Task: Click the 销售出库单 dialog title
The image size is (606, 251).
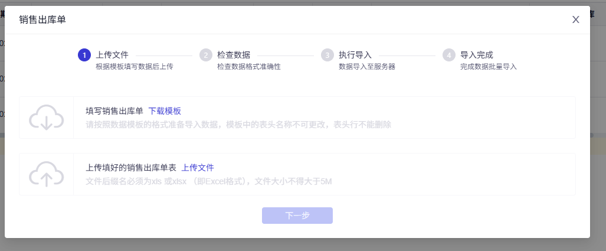Action: (x=42, y=19)
